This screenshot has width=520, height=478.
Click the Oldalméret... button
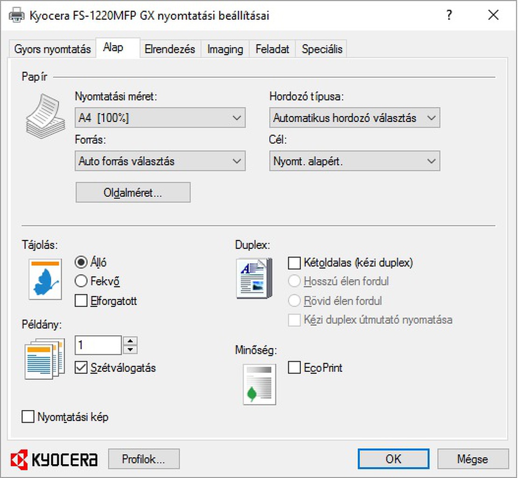133,192
